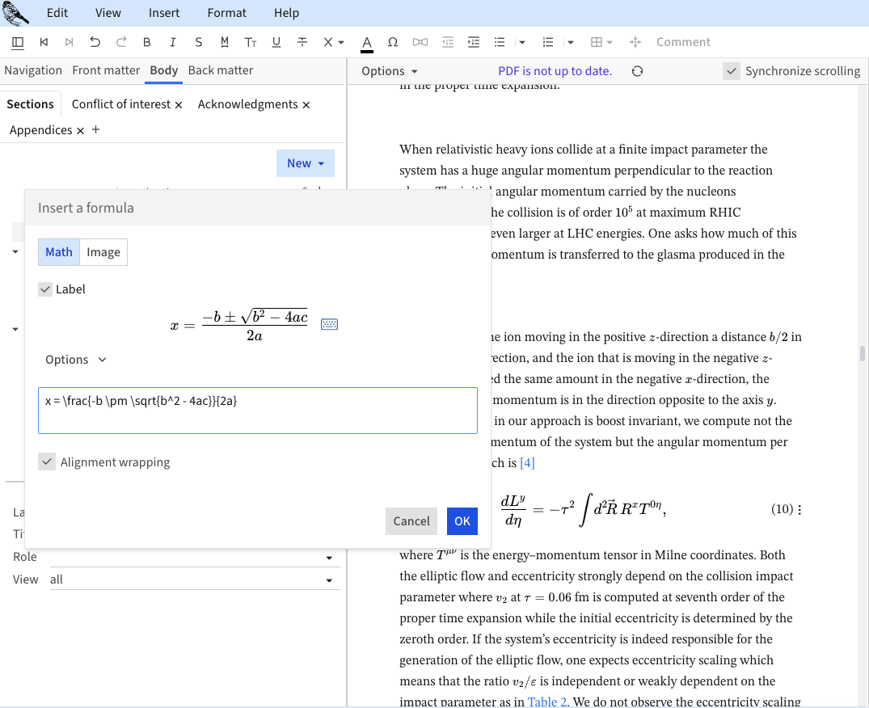This screenshot has height=708, width=869.
Task: Toggle the sidebar panel icon
Action: (18, 42)
